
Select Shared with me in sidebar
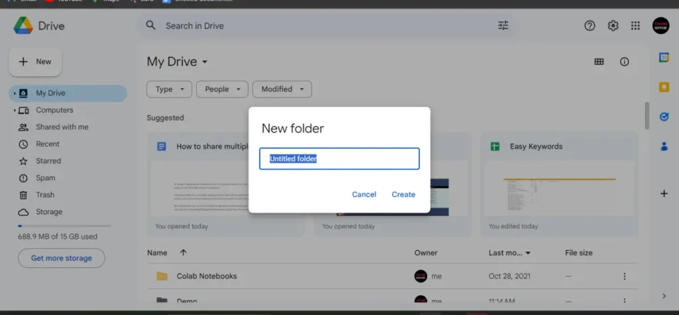[x=62, y=127]
